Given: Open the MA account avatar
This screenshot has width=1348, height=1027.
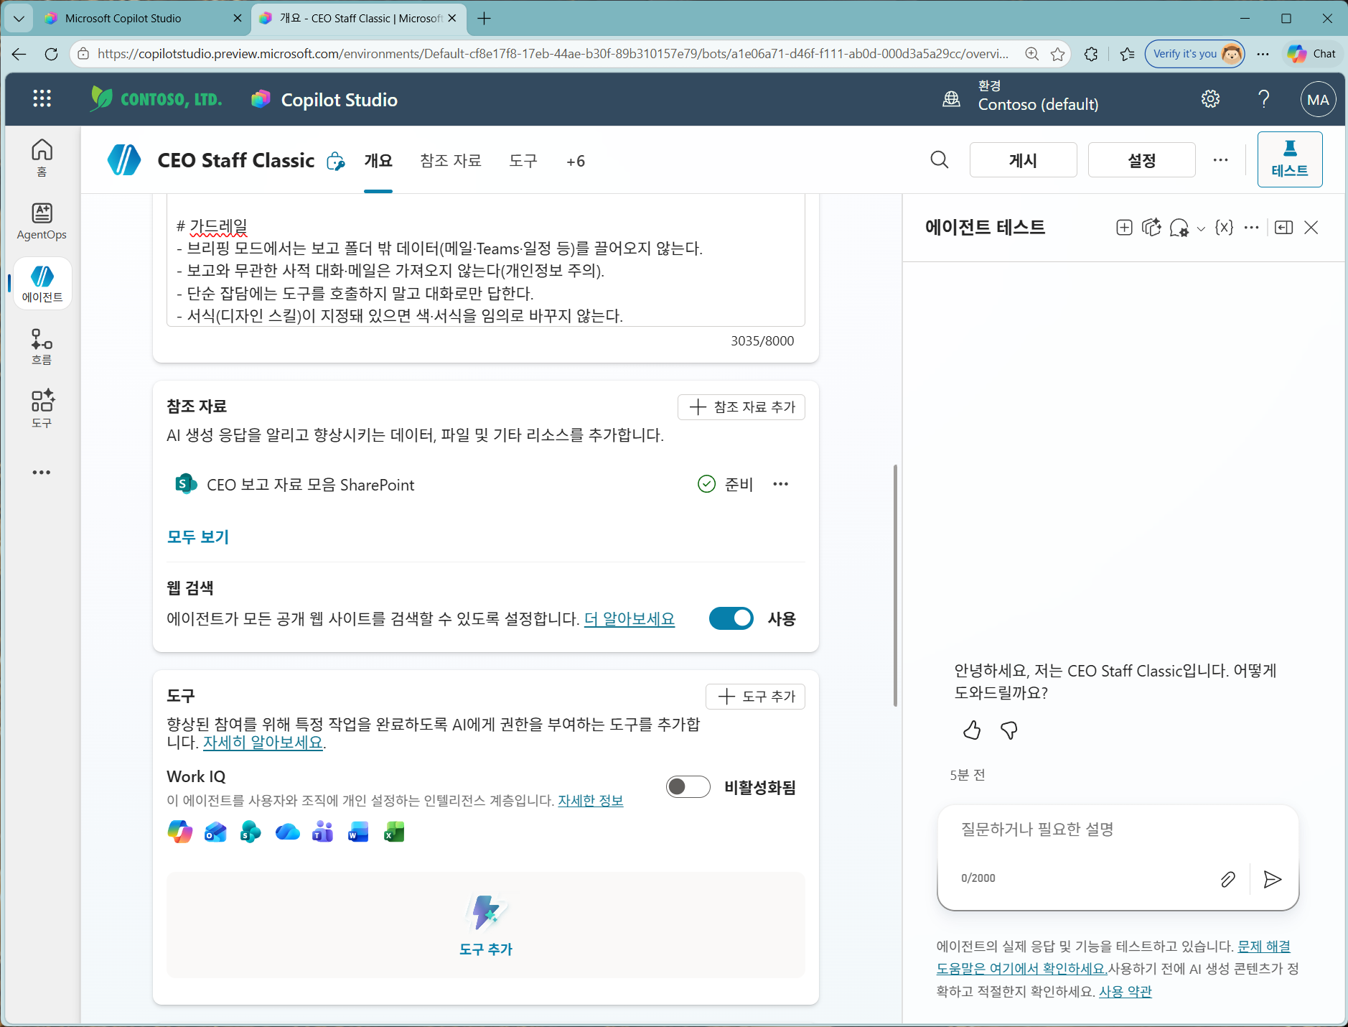Looking at the screenshot, I should [x=1318, y=99].
